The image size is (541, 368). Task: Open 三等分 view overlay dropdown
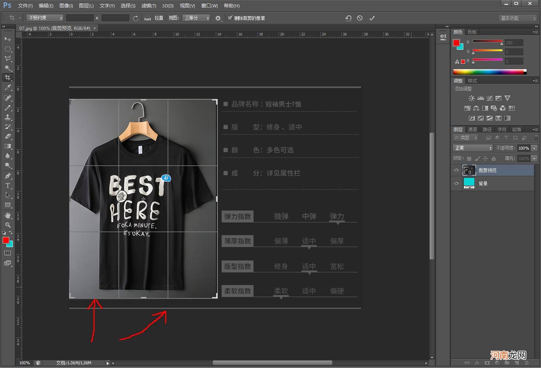tap(196, 18)
